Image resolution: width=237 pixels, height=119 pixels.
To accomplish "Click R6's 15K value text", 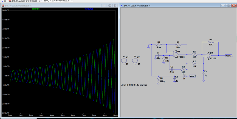I will pos(211,45).
